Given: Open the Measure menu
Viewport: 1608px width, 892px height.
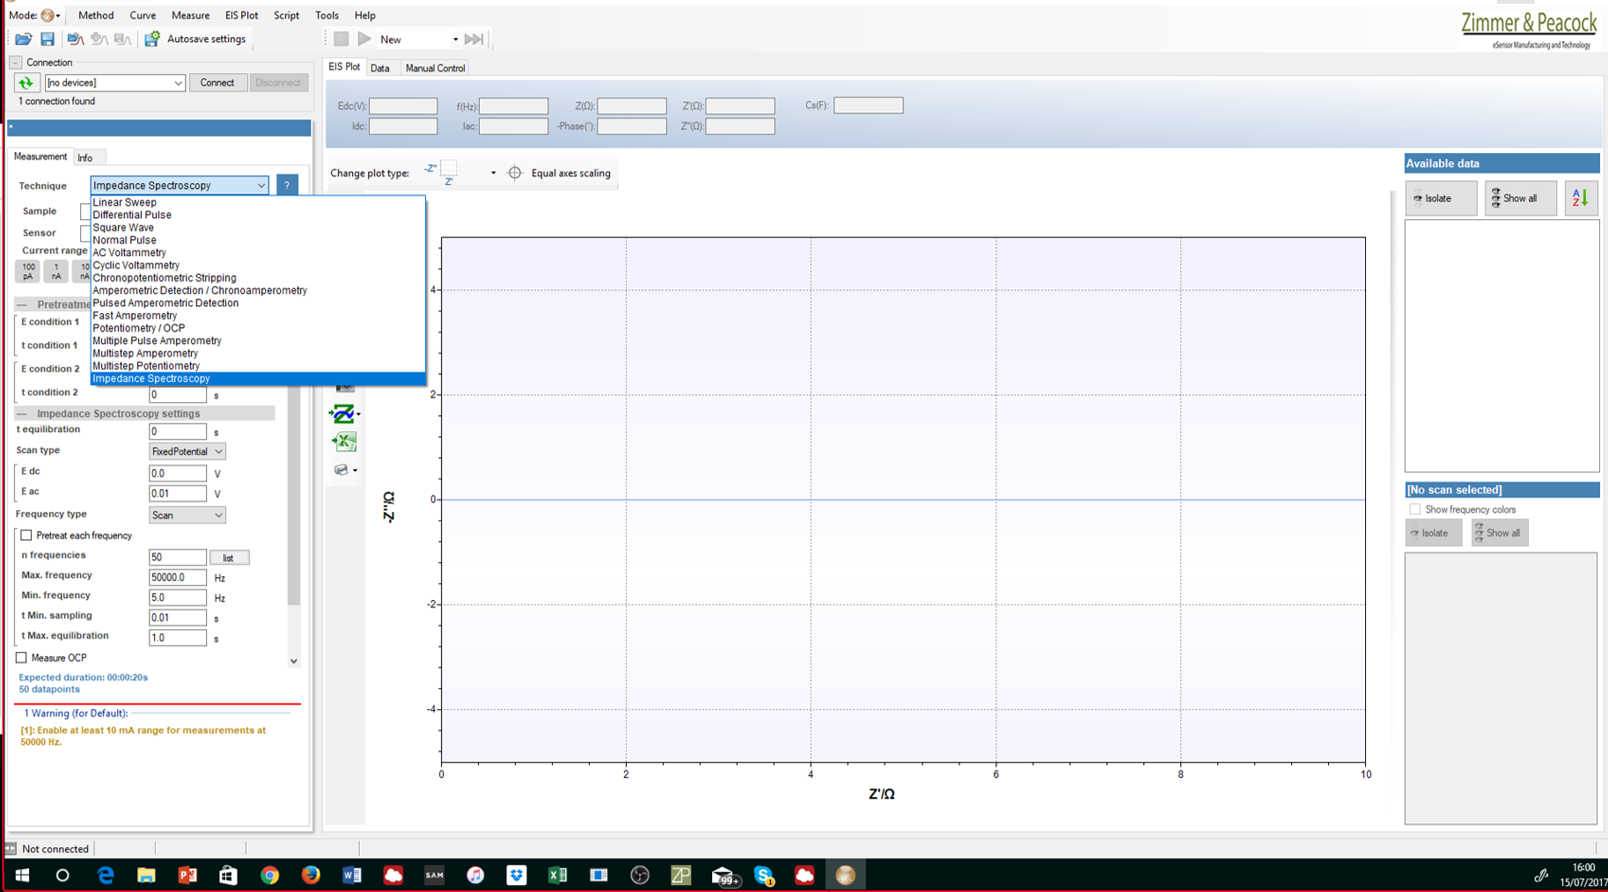Looking at the screenshot, I should click(190, 15).
